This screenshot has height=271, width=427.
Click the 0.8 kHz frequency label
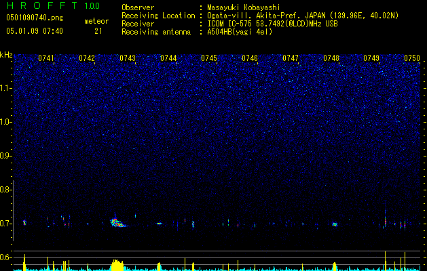coord(6,190)
